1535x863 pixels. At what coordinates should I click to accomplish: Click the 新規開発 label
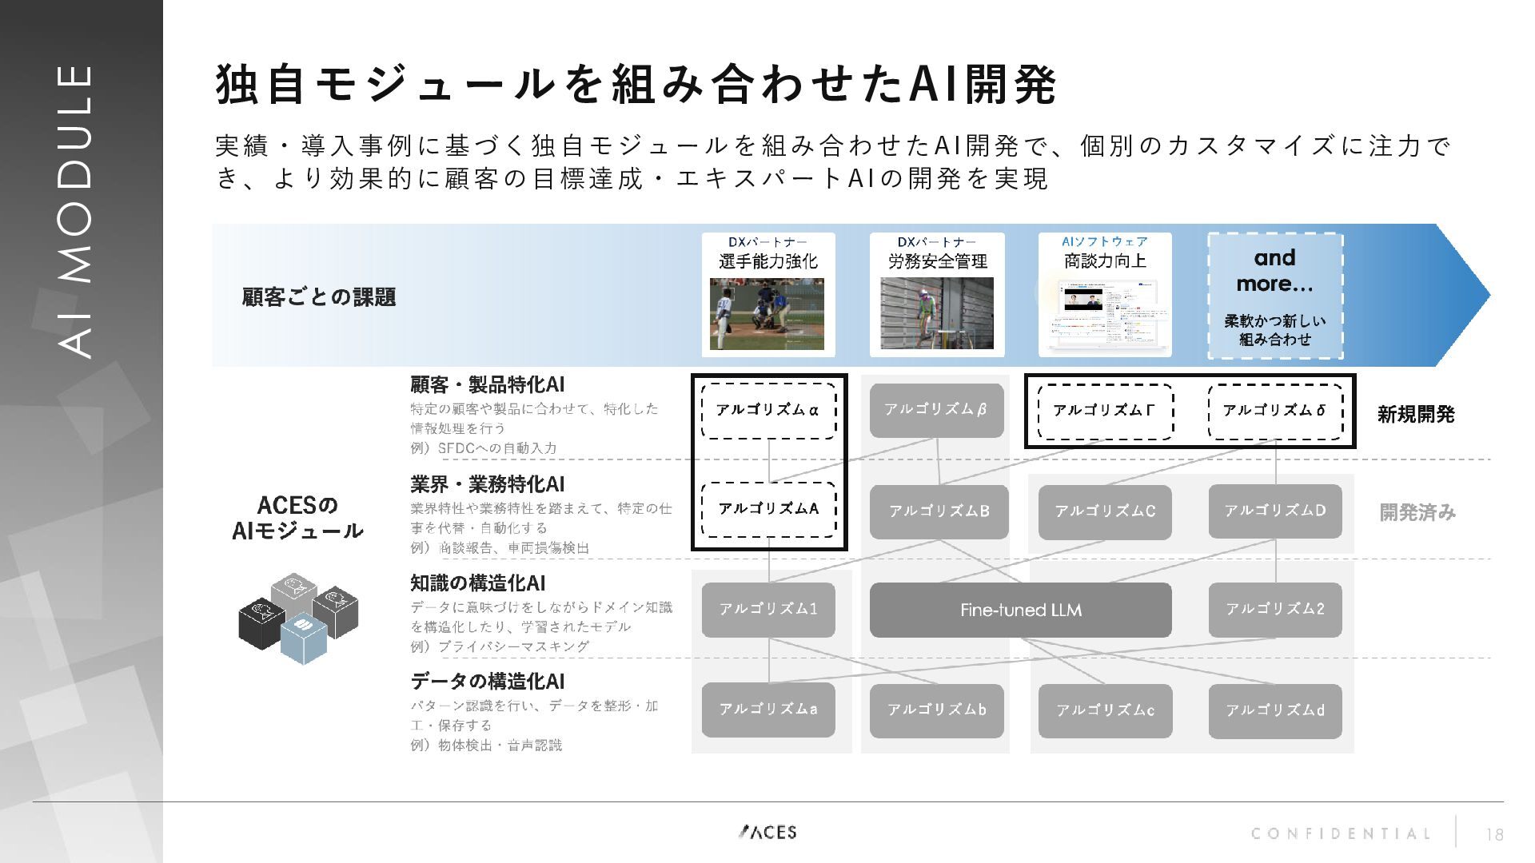pos(1416,414)
